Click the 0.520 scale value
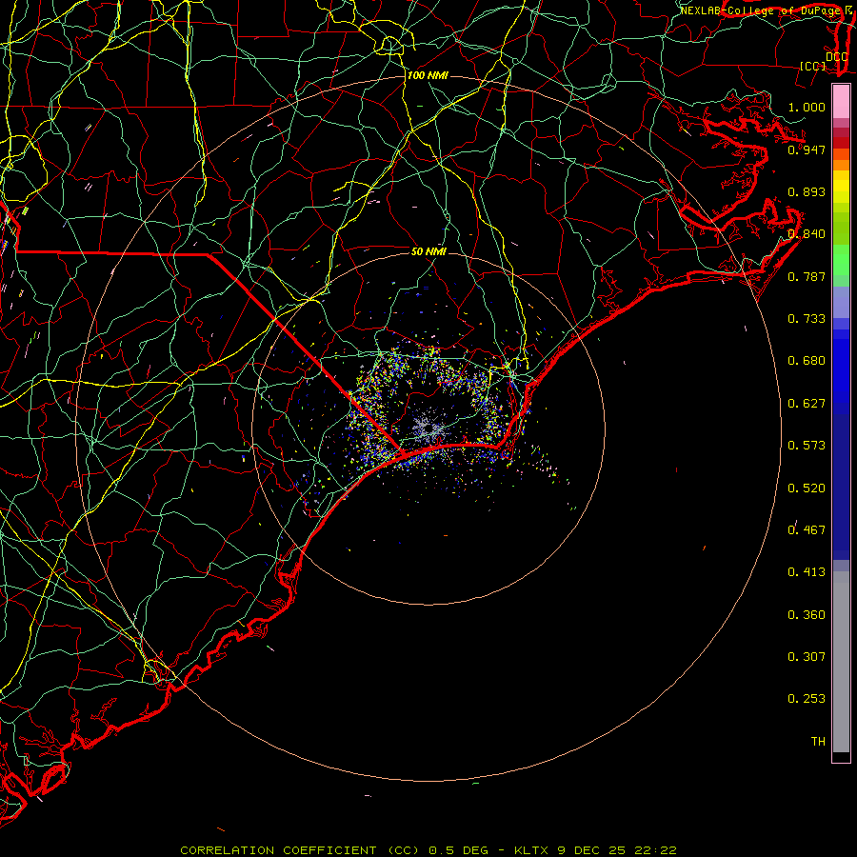 (807, 488)
